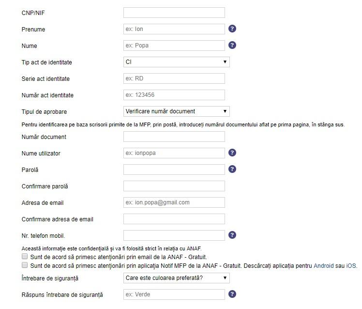Expand the Tipul de aprobare dropdown

(176, 111)
